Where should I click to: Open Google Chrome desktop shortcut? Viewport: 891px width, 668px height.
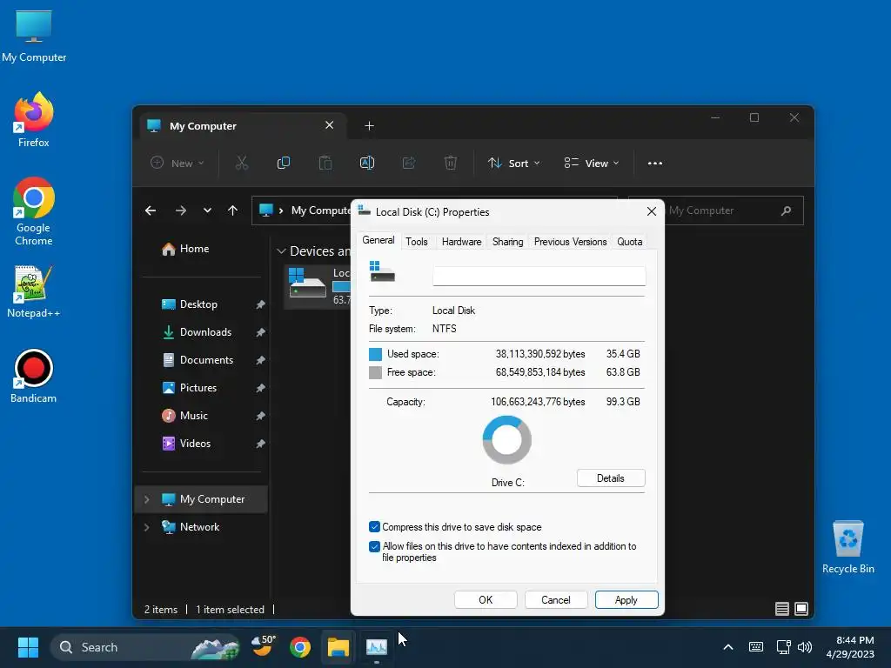34,211
